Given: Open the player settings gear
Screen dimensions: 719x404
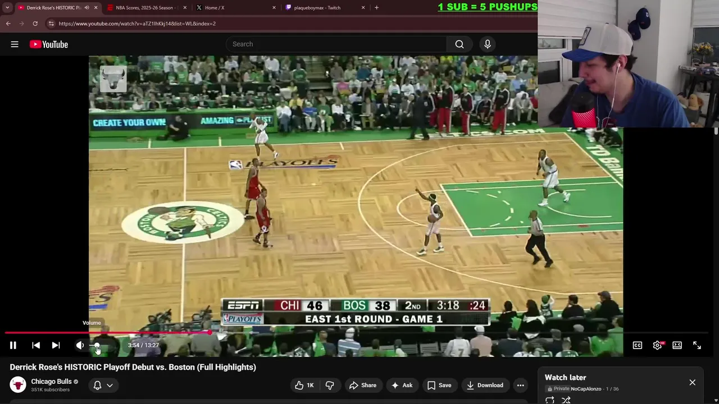Looking at the screenshot, I should (x=657, y=345).
